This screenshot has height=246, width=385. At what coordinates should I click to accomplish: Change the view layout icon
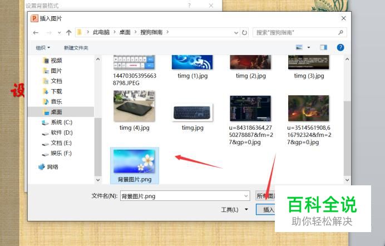coord(299,47)
